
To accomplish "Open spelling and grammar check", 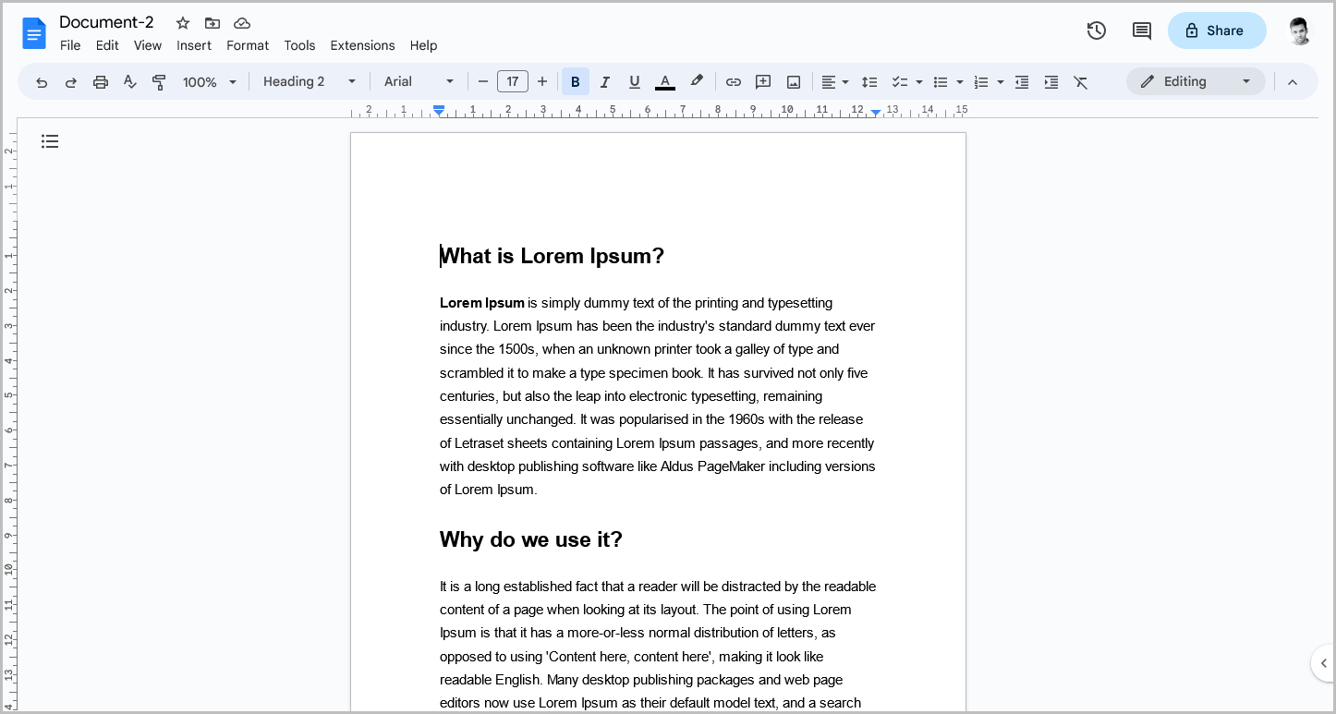I will click(x=129, y=81).
